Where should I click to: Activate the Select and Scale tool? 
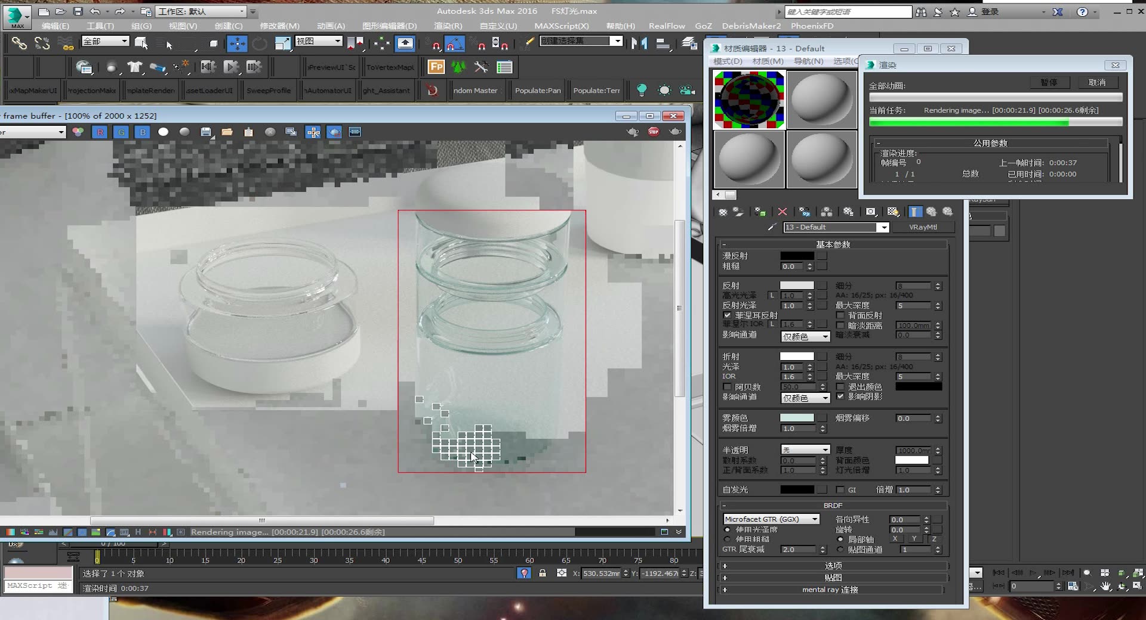click(282, 43)
